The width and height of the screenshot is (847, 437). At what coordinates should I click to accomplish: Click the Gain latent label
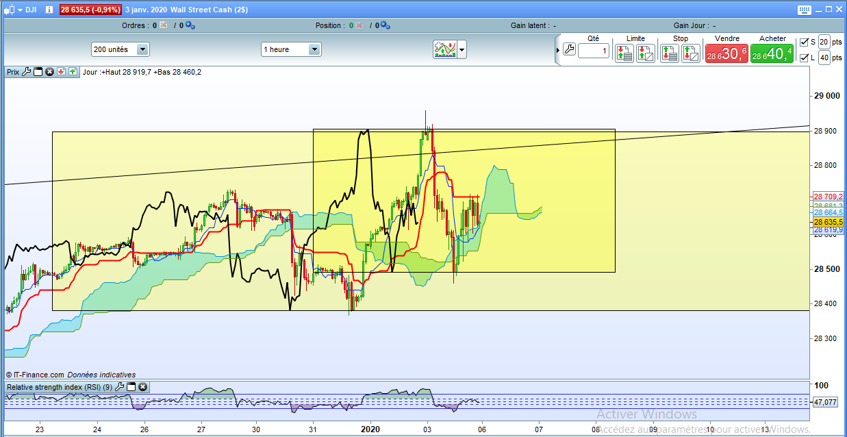click(x=533, y=25)
